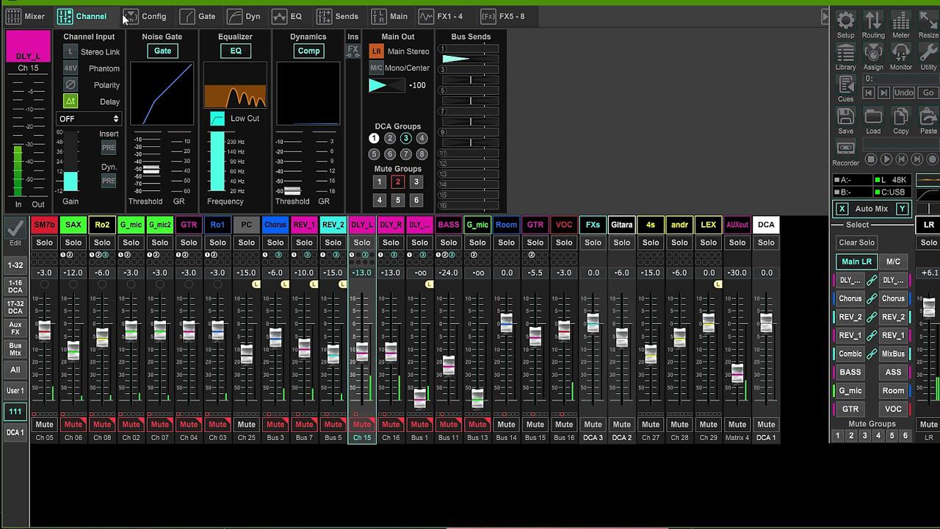The width and height of the screenshot is (940, 529).
Task: Toggle the Polarity invert button
Action: point(70,85)
